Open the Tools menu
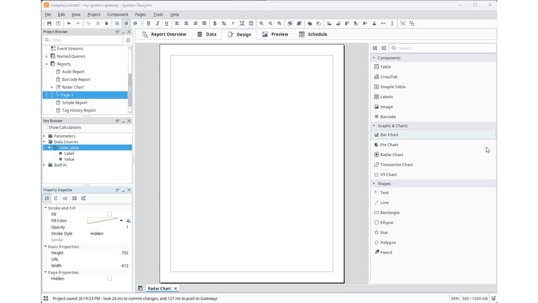 coord(158,15)
